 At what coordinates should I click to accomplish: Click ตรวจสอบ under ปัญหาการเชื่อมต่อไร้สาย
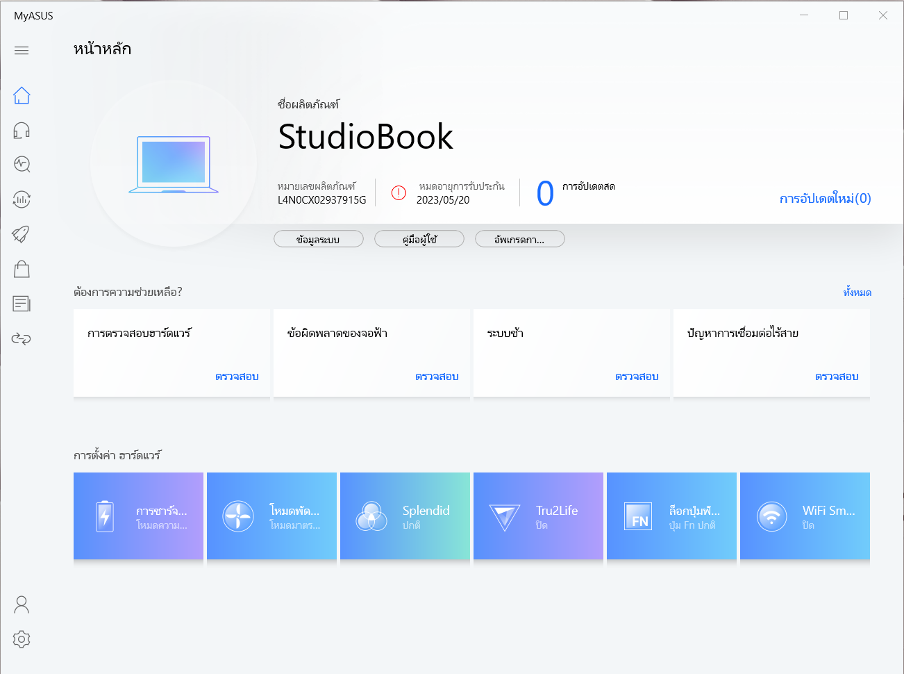pos(837,377)
